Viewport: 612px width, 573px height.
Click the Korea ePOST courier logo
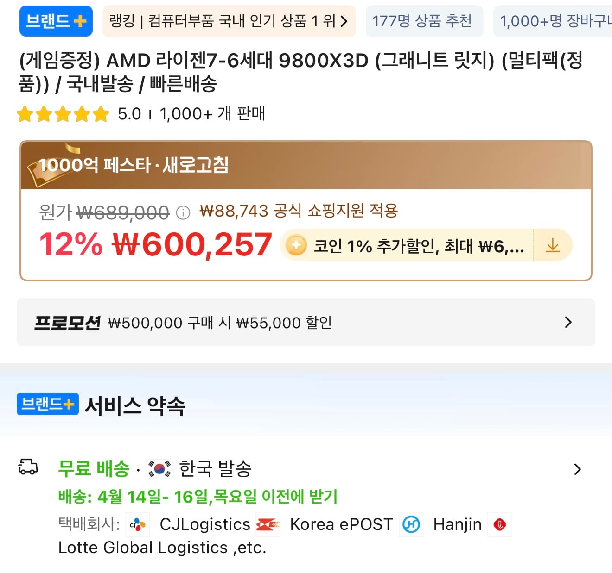tap(268, 524)
